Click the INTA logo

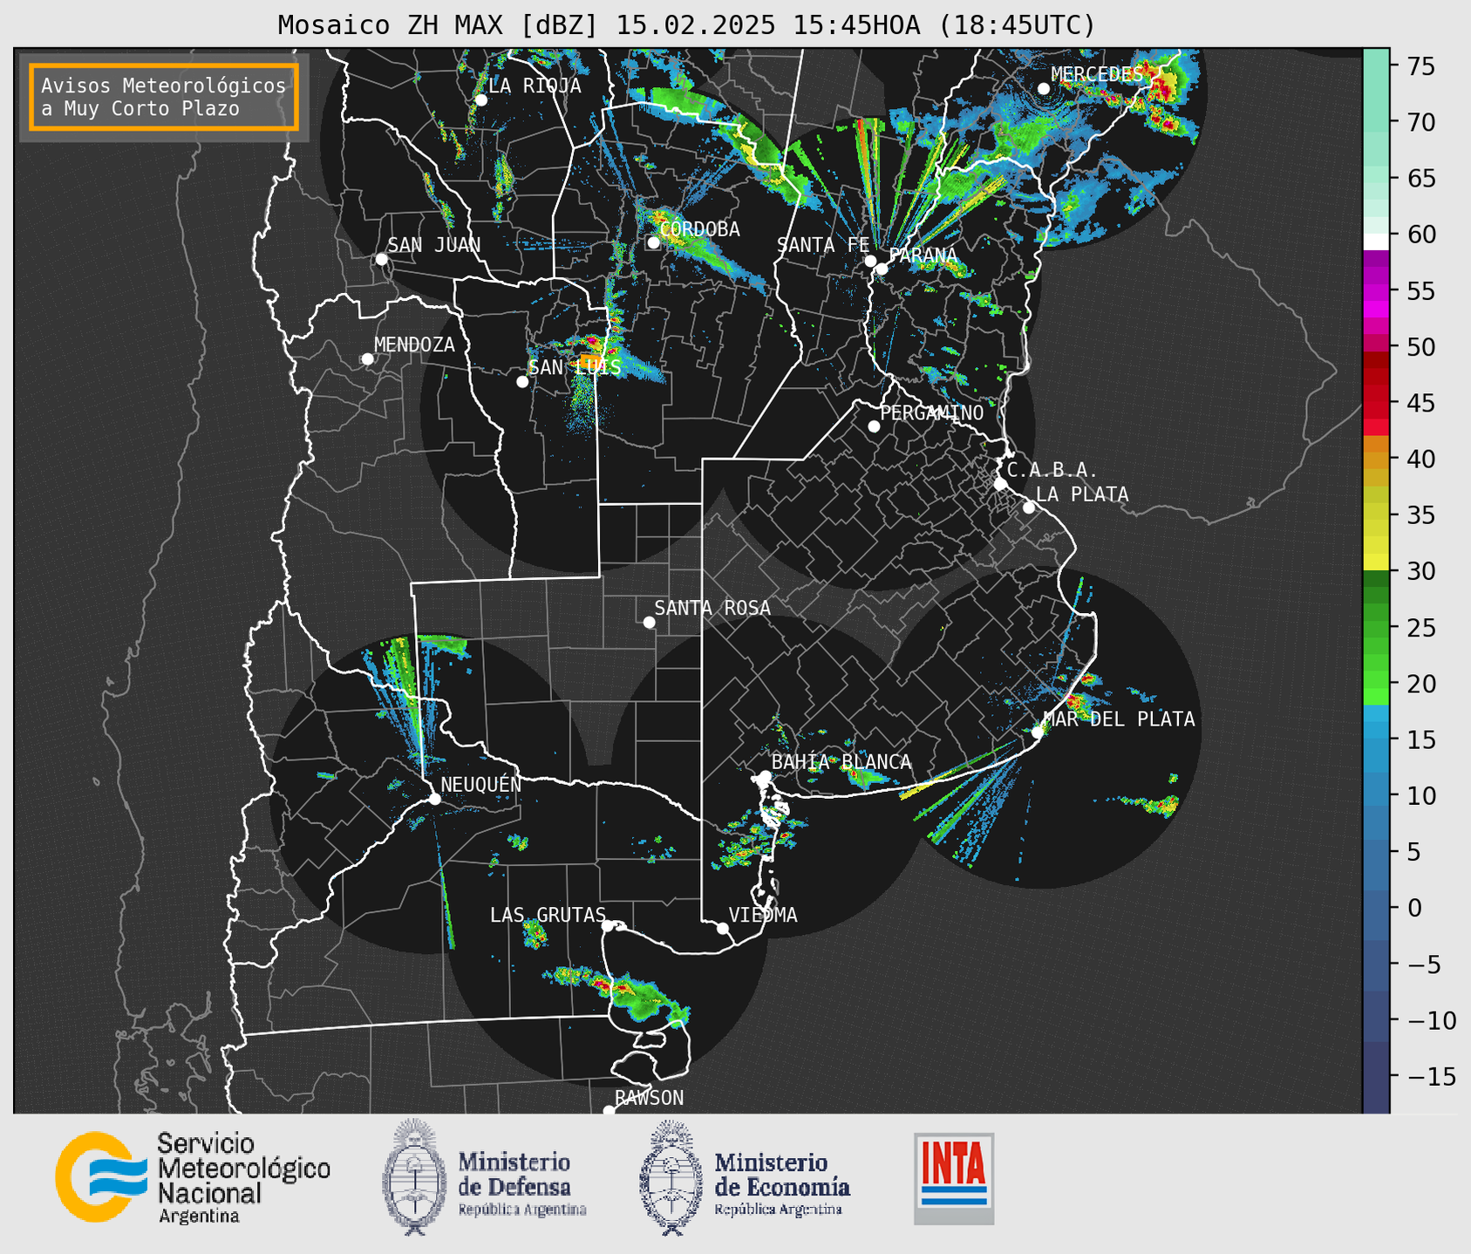954,1179
